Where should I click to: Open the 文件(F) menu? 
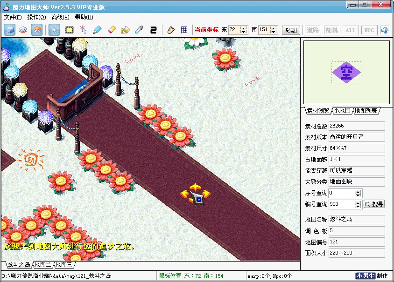[x=13, y=17]
